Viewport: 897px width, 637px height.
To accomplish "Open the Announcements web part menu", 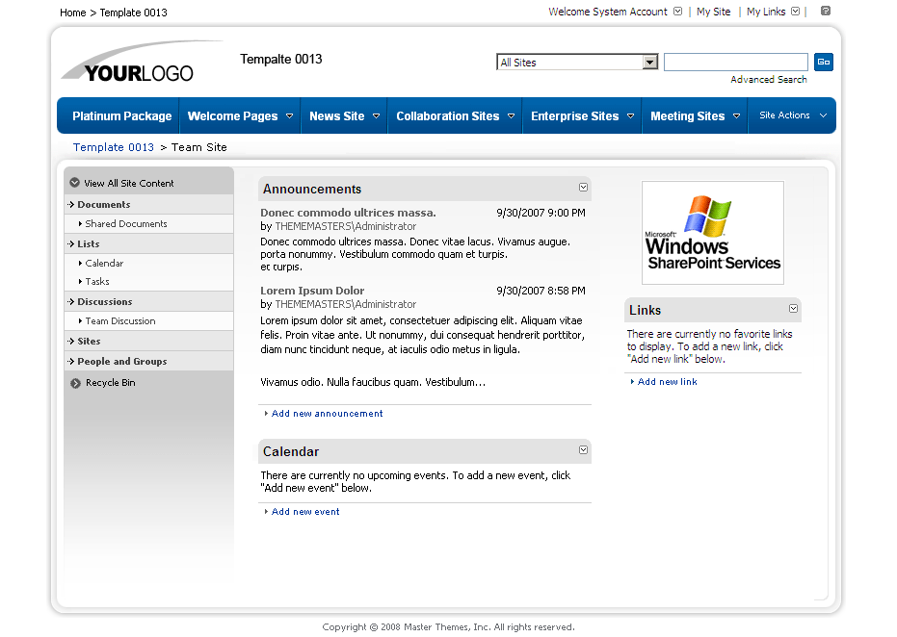I will [x=583, y=188].
